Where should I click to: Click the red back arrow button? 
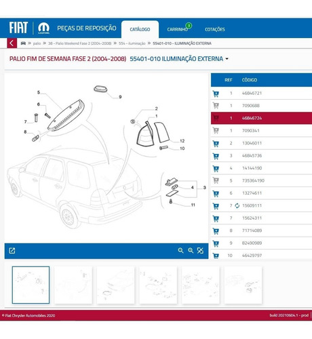(12, 43)
